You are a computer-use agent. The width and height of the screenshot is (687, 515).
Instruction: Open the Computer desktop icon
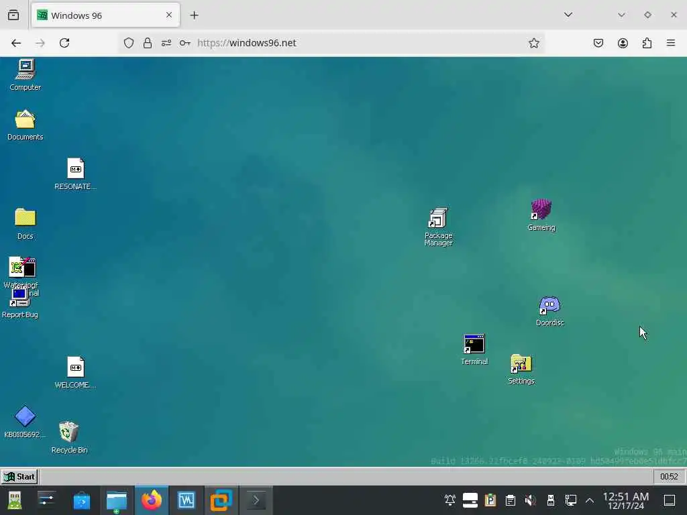coord(25,74)
